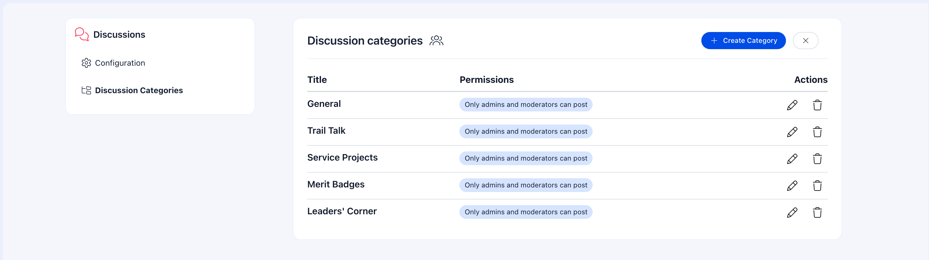Viewport: 929px width, 260px height.
Task: Close the Discussion categories panel
Action: click(805, 40)
